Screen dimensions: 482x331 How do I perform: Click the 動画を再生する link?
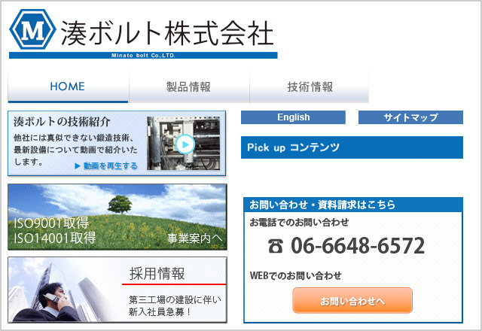pos(106,165)
